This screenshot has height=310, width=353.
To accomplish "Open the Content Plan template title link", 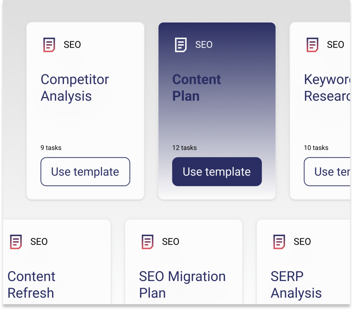I will pos(196,88).
